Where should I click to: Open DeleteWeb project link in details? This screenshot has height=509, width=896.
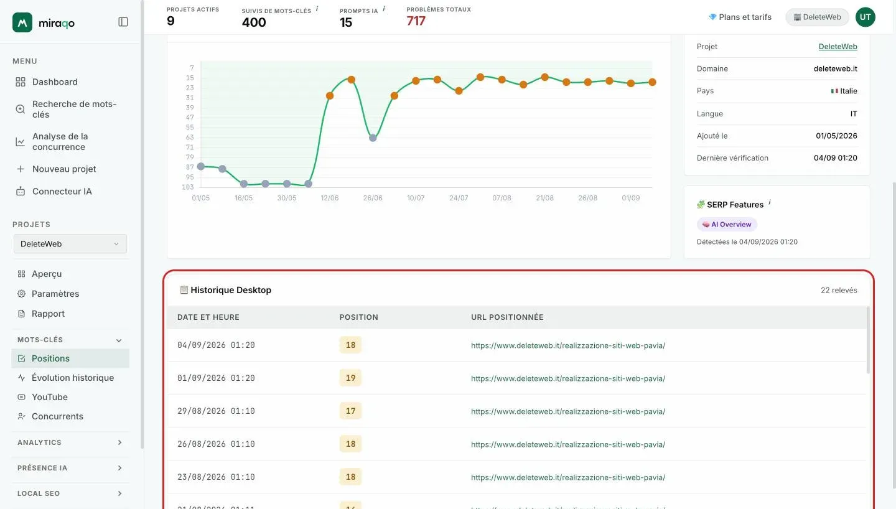click(838, 47)
